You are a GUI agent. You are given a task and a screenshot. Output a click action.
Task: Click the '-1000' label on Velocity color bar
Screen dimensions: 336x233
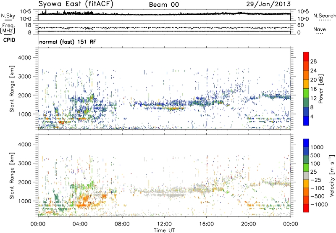click(x=319, y=204)
